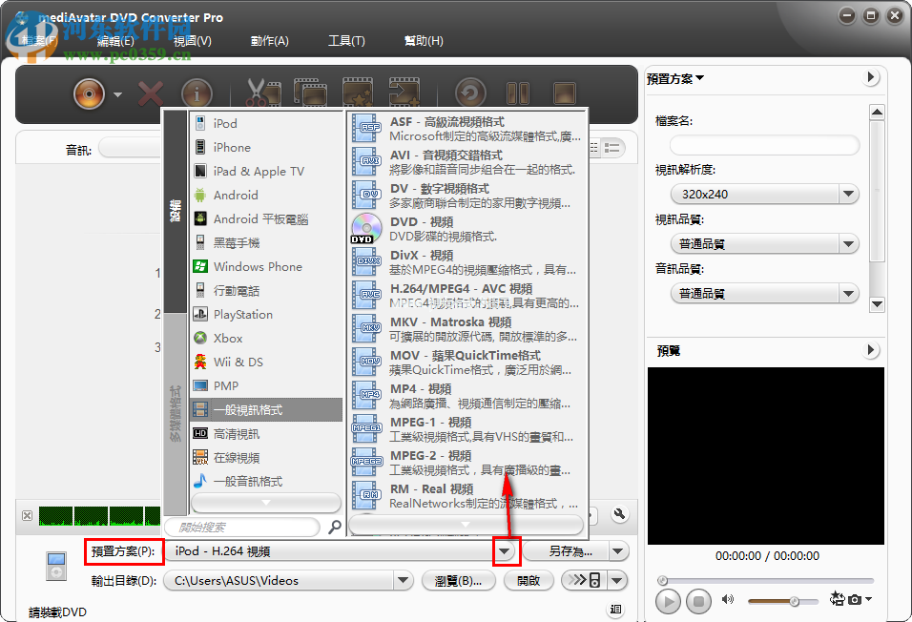Click the red X delete icon
The width and height of the screenshot is (912, 622).
coord(151,93)
